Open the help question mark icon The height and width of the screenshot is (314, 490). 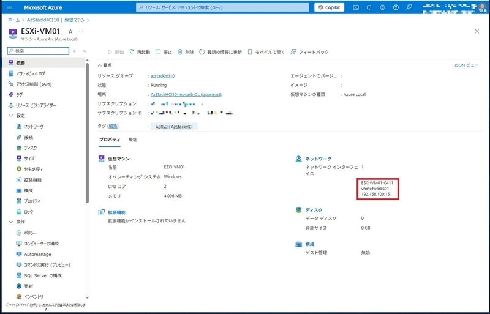point(396,7)
